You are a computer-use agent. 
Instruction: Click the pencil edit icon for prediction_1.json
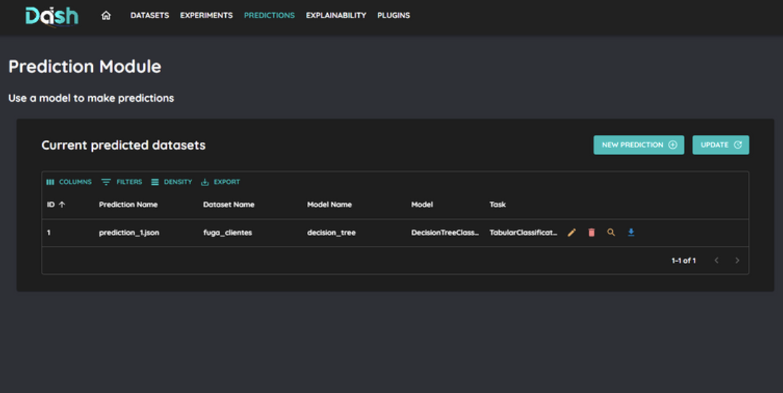click(x=571, y=233)
